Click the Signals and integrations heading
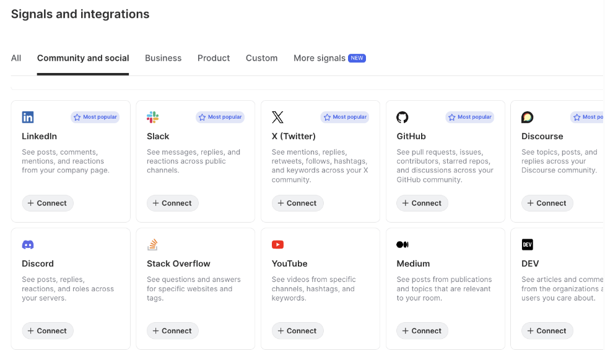This screenshot has height=350, width=605. coord(81,14)
